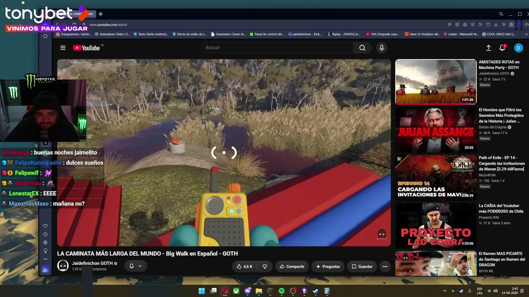Open taskbar volume control
Image resolution: width=529 pixels, height=297 pixels.
tap(496, 291)
